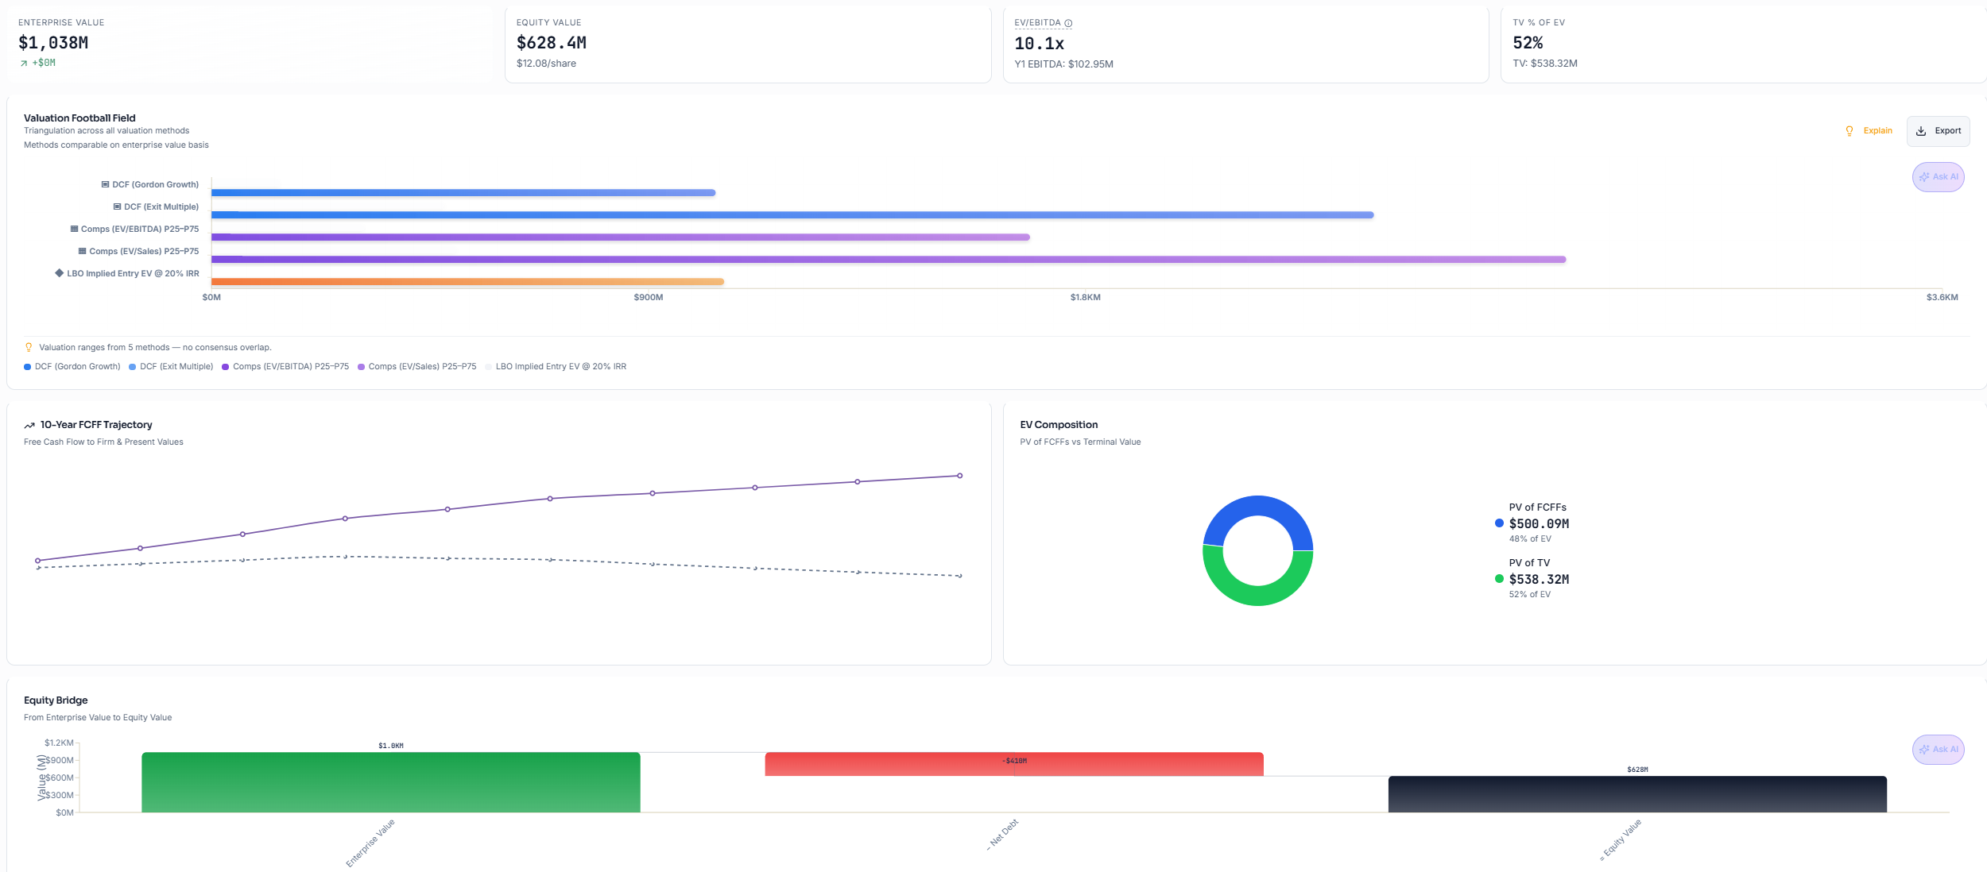
Task: Click the Valuation Football Field heading
Action: pos(79,118)
